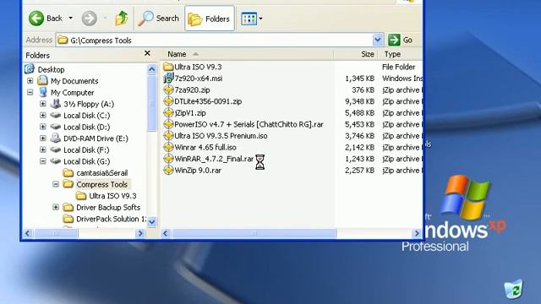Screen dimensions: 541x304
Task: Close the Folders pane
Action: [x=147, y=53]
